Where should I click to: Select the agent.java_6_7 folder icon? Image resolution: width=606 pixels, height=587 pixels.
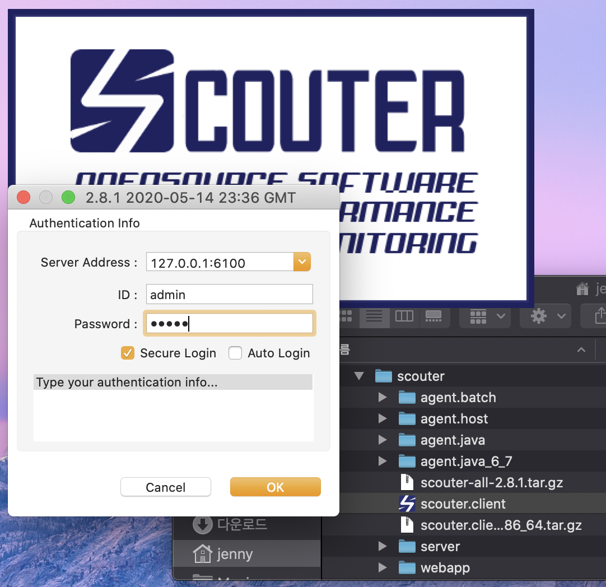(x=407, y=461)
